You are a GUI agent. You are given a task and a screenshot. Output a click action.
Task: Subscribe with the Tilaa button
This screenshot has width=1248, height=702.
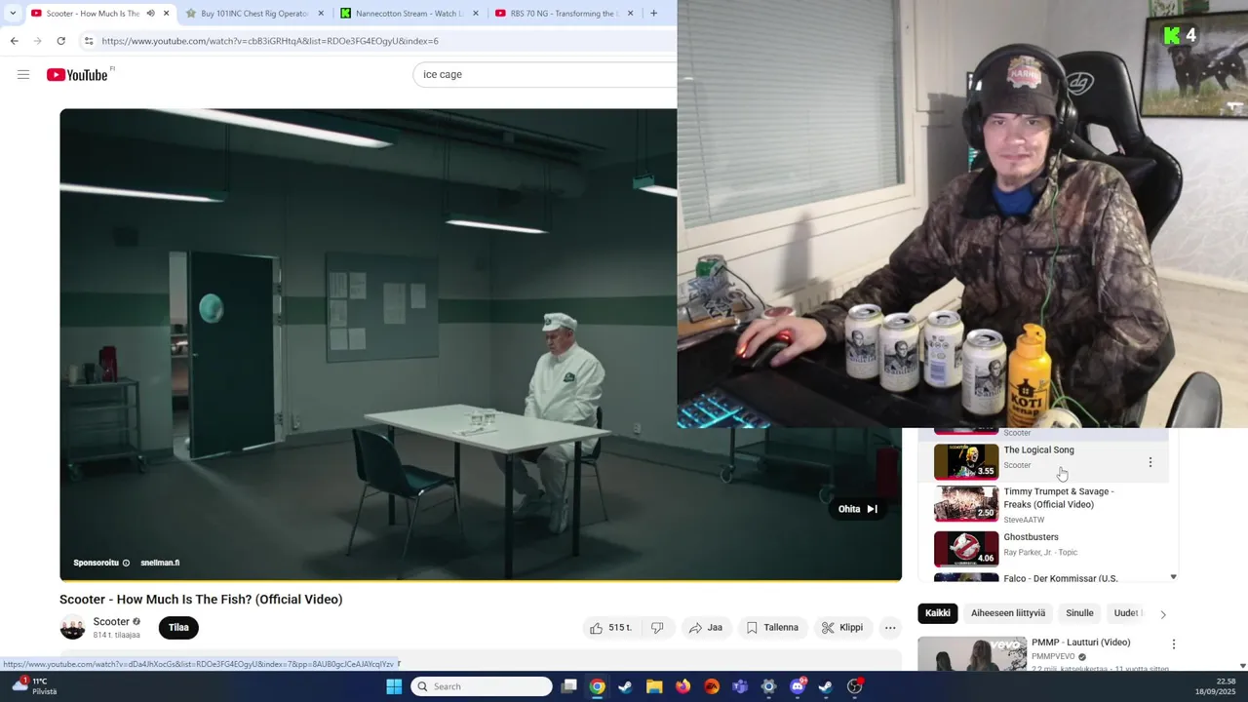click(x=178, y=628)
